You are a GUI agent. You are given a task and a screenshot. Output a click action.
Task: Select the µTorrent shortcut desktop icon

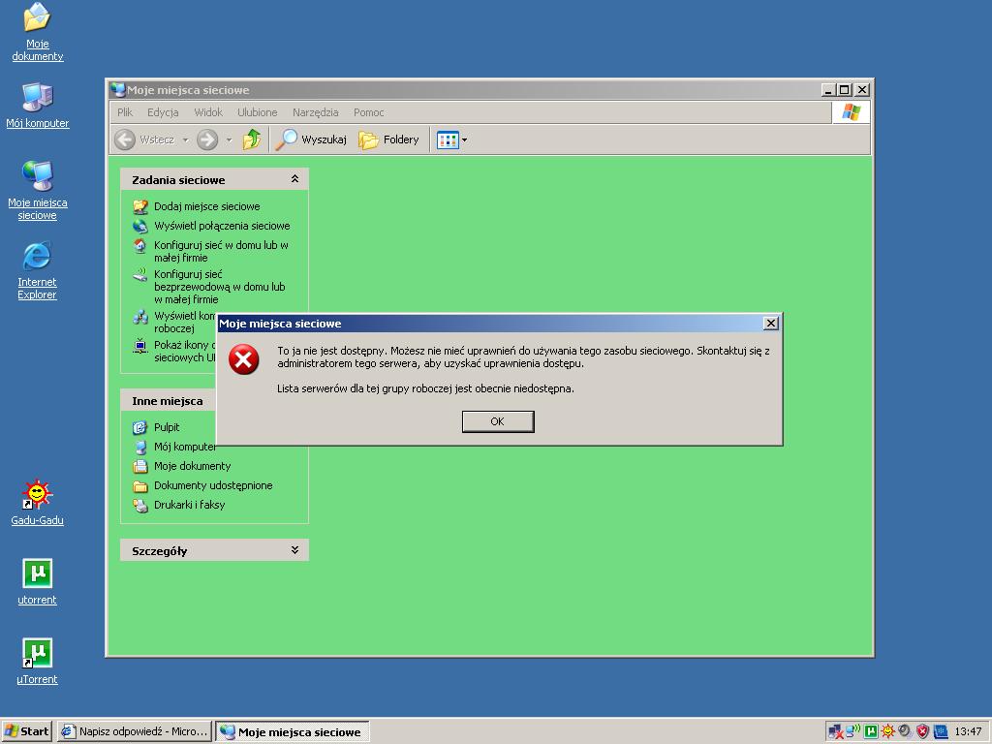point(38,662)
